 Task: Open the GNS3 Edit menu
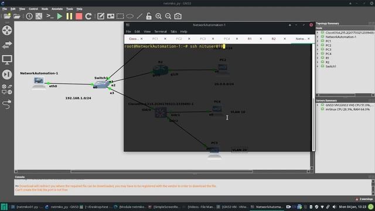[x=13, y=9]
